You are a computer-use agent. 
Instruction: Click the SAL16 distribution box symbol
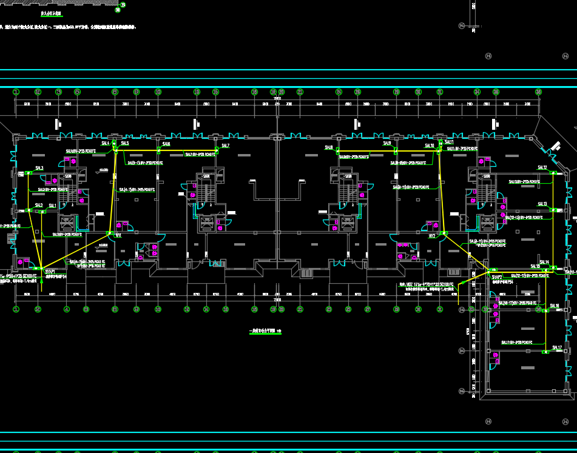point(544,310)
